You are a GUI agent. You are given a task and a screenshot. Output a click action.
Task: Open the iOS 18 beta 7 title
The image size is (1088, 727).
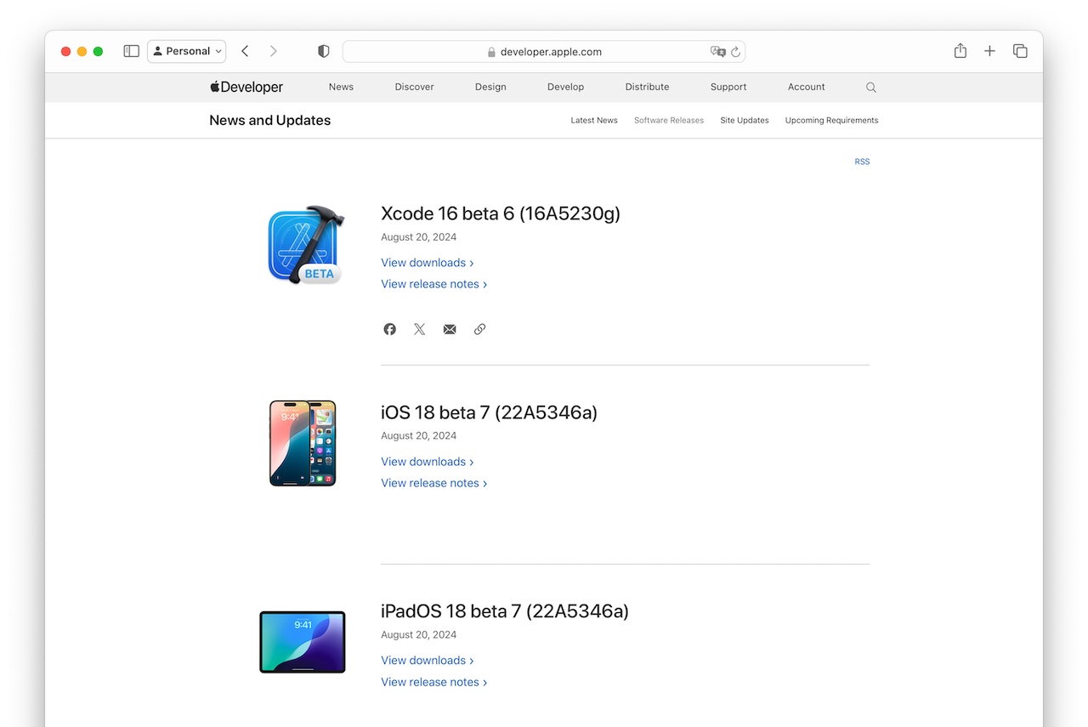point(490,412)
